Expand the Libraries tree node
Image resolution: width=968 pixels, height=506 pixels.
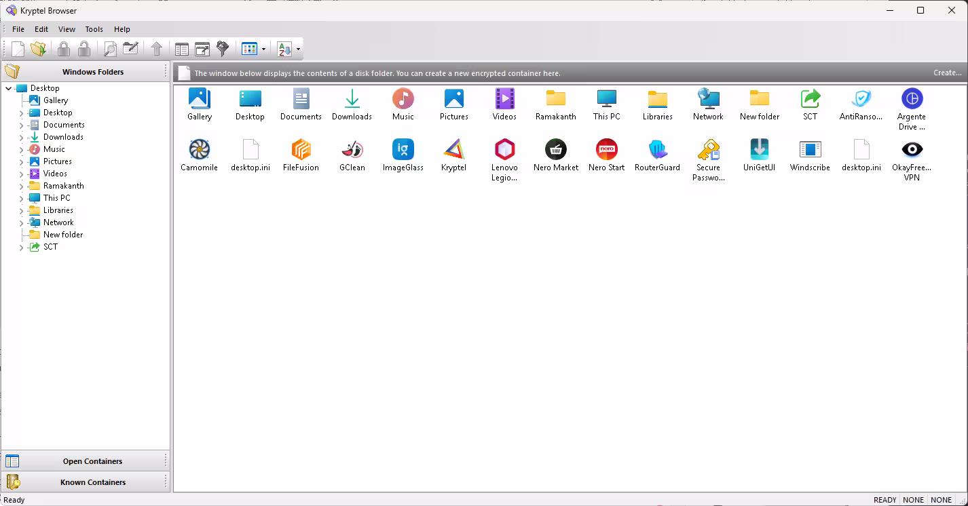pyautogui.click(x=22, y=210)
